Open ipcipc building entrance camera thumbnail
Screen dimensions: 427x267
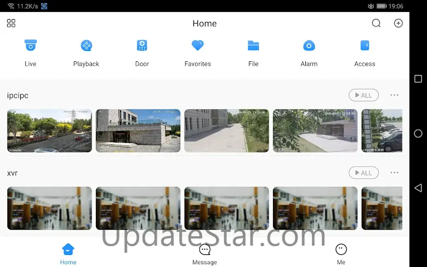point(138,131)
